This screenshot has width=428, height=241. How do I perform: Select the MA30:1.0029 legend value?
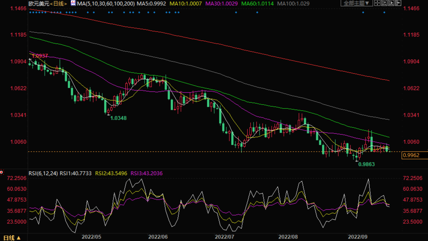click(221, 3)
